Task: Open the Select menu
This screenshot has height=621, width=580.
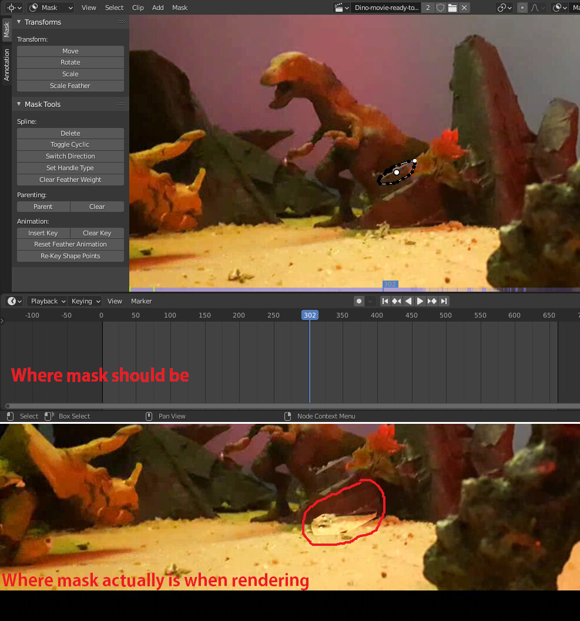Action: point(114,8)
